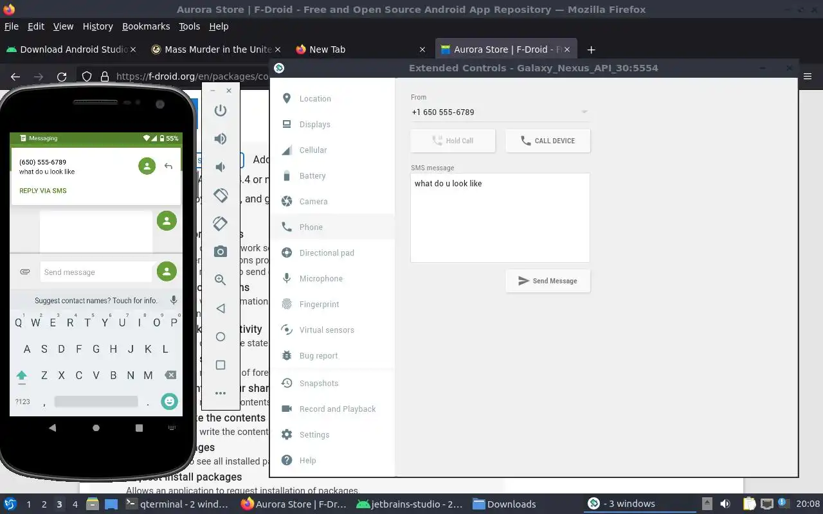Tap phone navigation back button
823x514 pixels.
tap(53, 428)
